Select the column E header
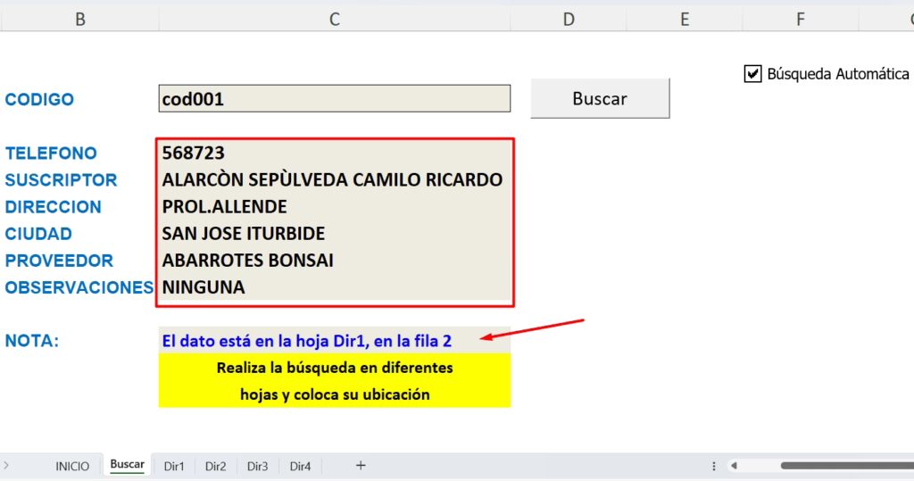 point(685,19)
